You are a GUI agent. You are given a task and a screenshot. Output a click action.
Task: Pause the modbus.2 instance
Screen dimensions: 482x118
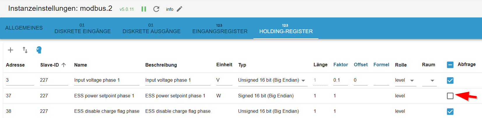click(144, 9)
